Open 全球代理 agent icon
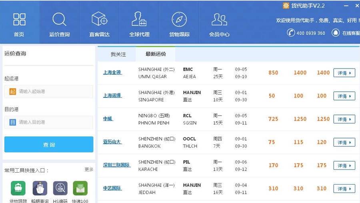 tap(139, 19)
